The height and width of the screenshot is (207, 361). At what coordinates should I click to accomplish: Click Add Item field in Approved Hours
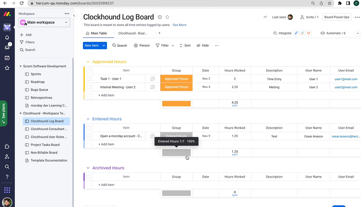point(106,95)
